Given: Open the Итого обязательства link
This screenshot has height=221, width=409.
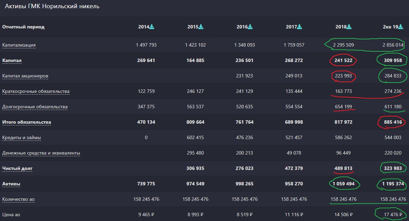Looking at the screenshot, I should [x=26, y=122].
